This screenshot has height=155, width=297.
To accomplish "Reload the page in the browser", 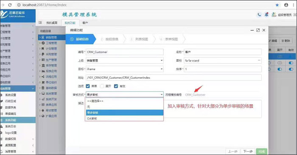I will pyautogui.click(x=10, y=5).
